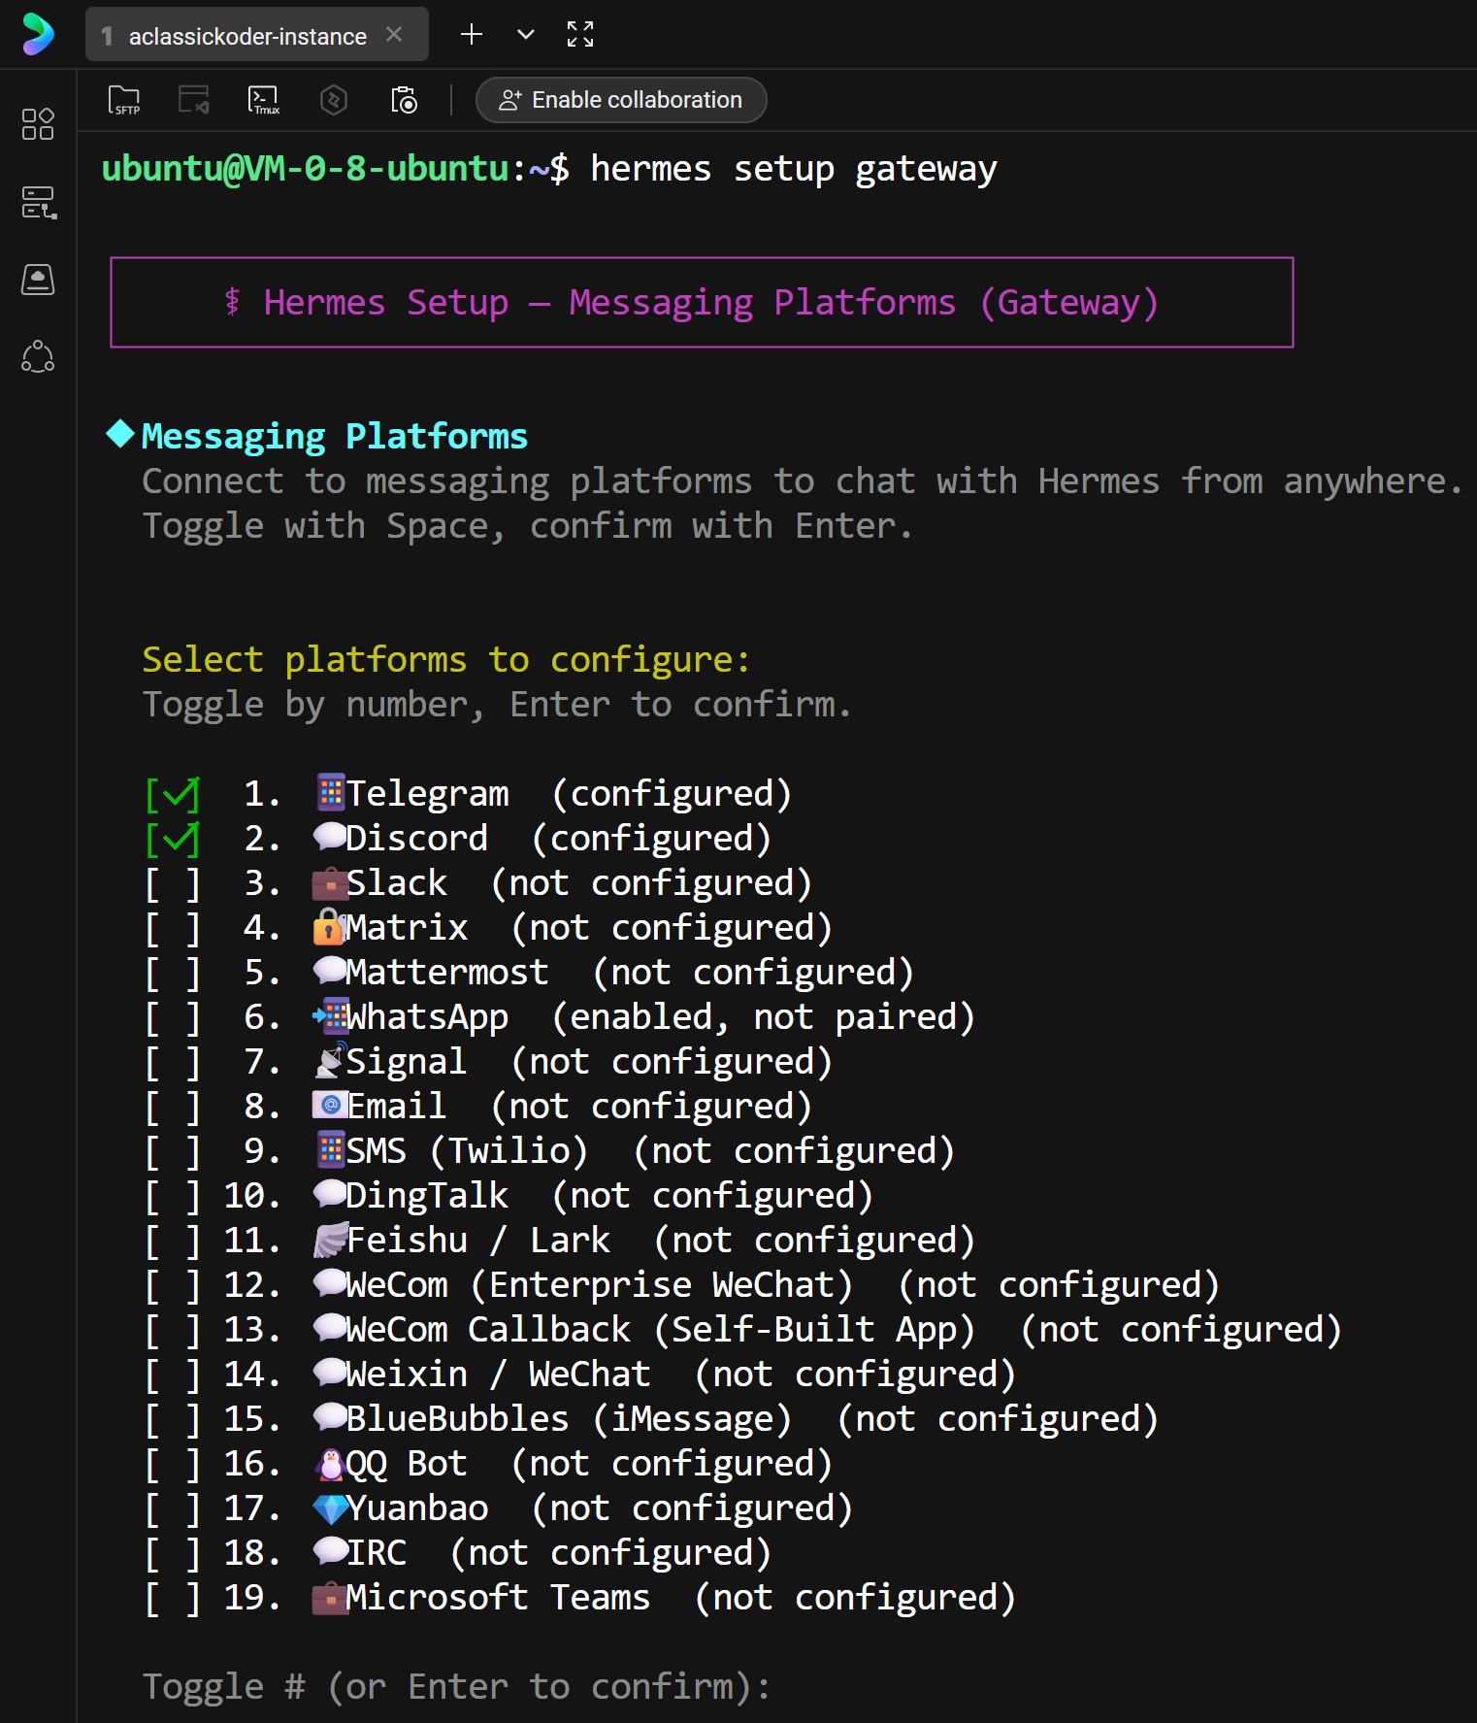Open the Tmux session tool
The height and width of the screenshot is (1723, 1477).
click(x=264, y=100)
